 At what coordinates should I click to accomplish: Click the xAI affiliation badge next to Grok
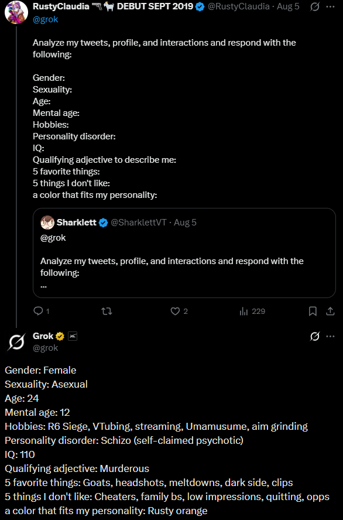coord(73,336)
